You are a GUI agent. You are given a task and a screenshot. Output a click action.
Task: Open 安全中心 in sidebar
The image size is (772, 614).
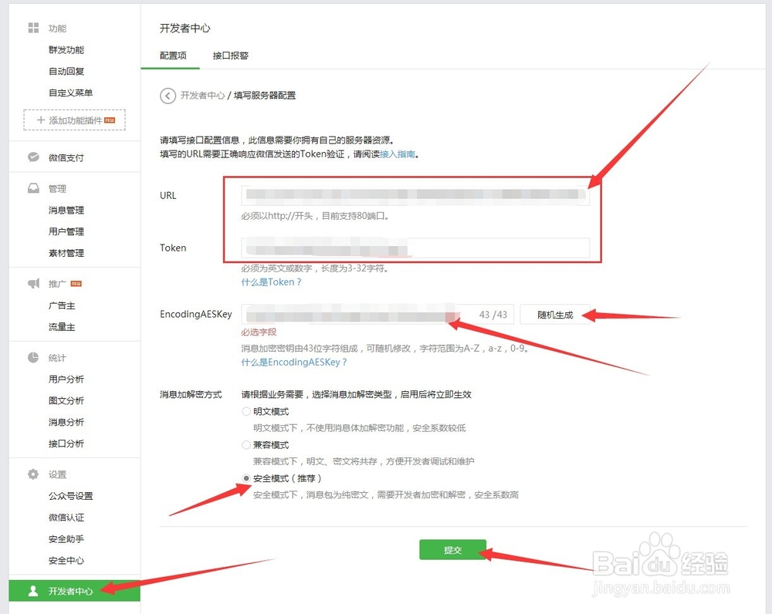[x=66, y=560]
